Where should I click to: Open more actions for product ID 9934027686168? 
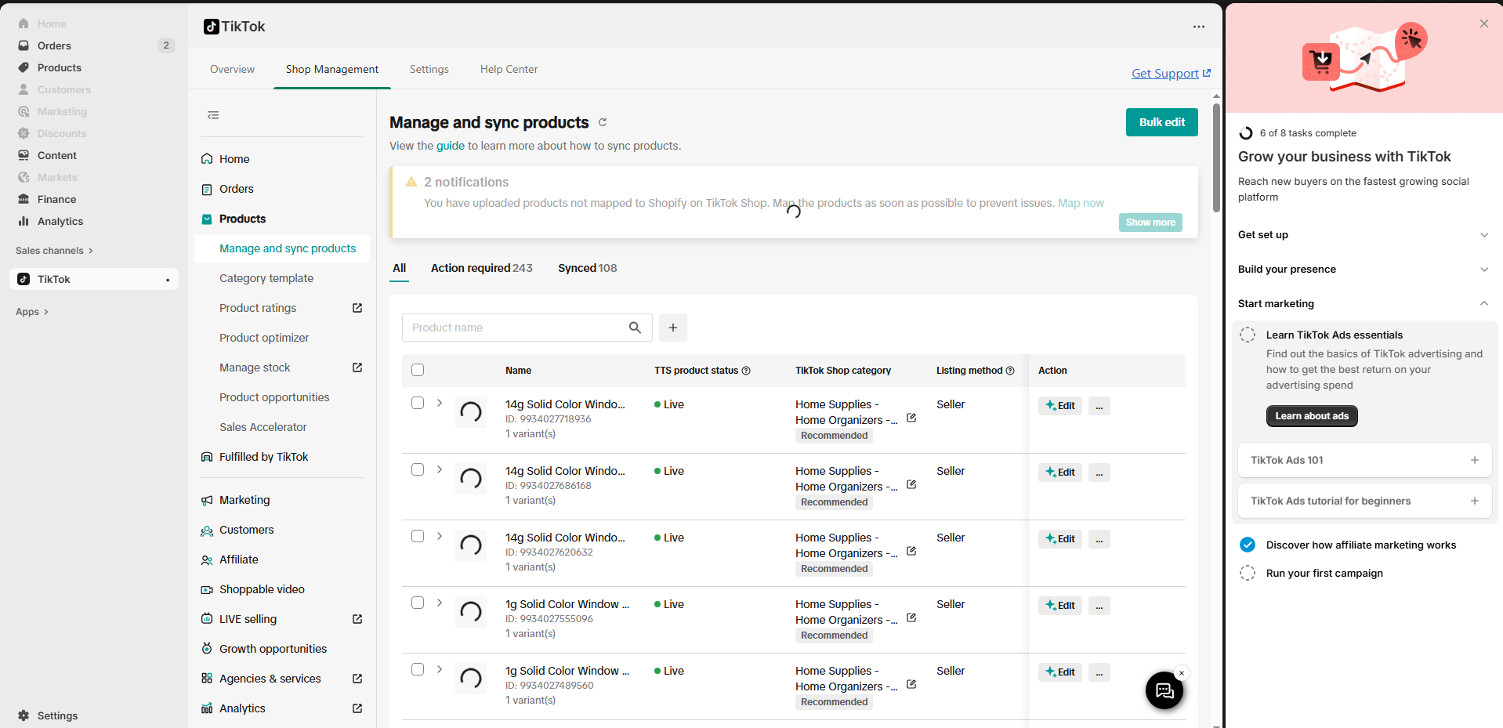point(1099,473)
